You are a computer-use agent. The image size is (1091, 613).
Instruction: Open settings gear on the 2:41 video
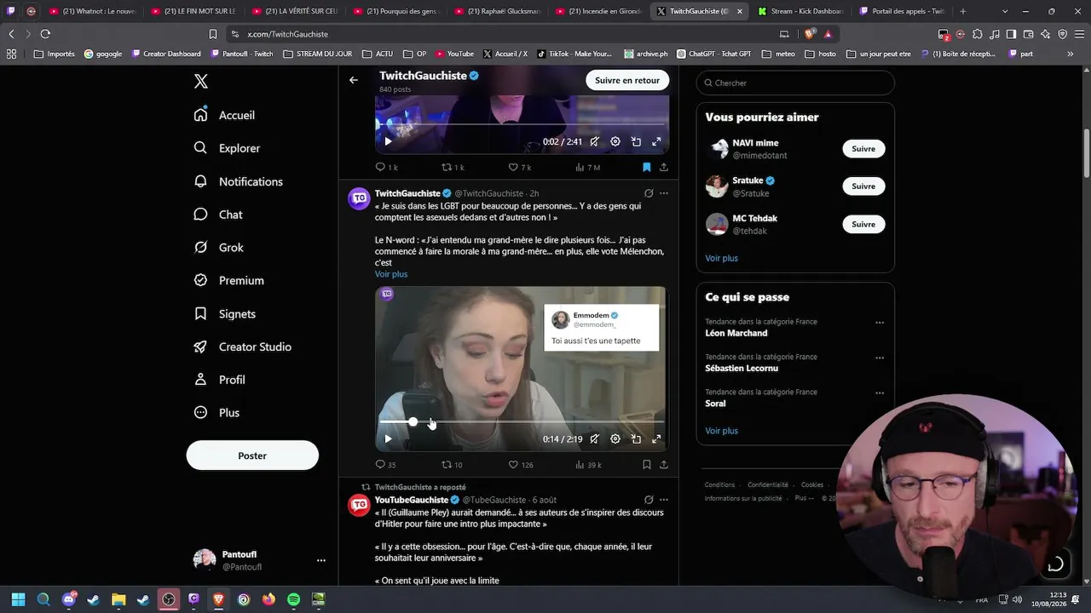click(615, 141)
